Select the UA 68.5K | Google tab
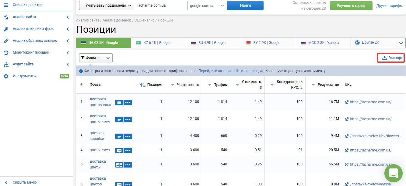Screen dimensions: 406x186 point(103,43)
